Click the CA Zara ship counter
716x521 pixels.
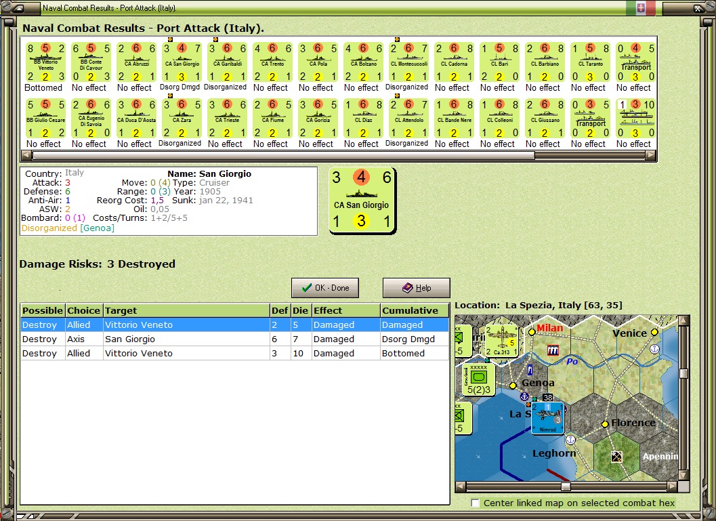coord(182,119)
